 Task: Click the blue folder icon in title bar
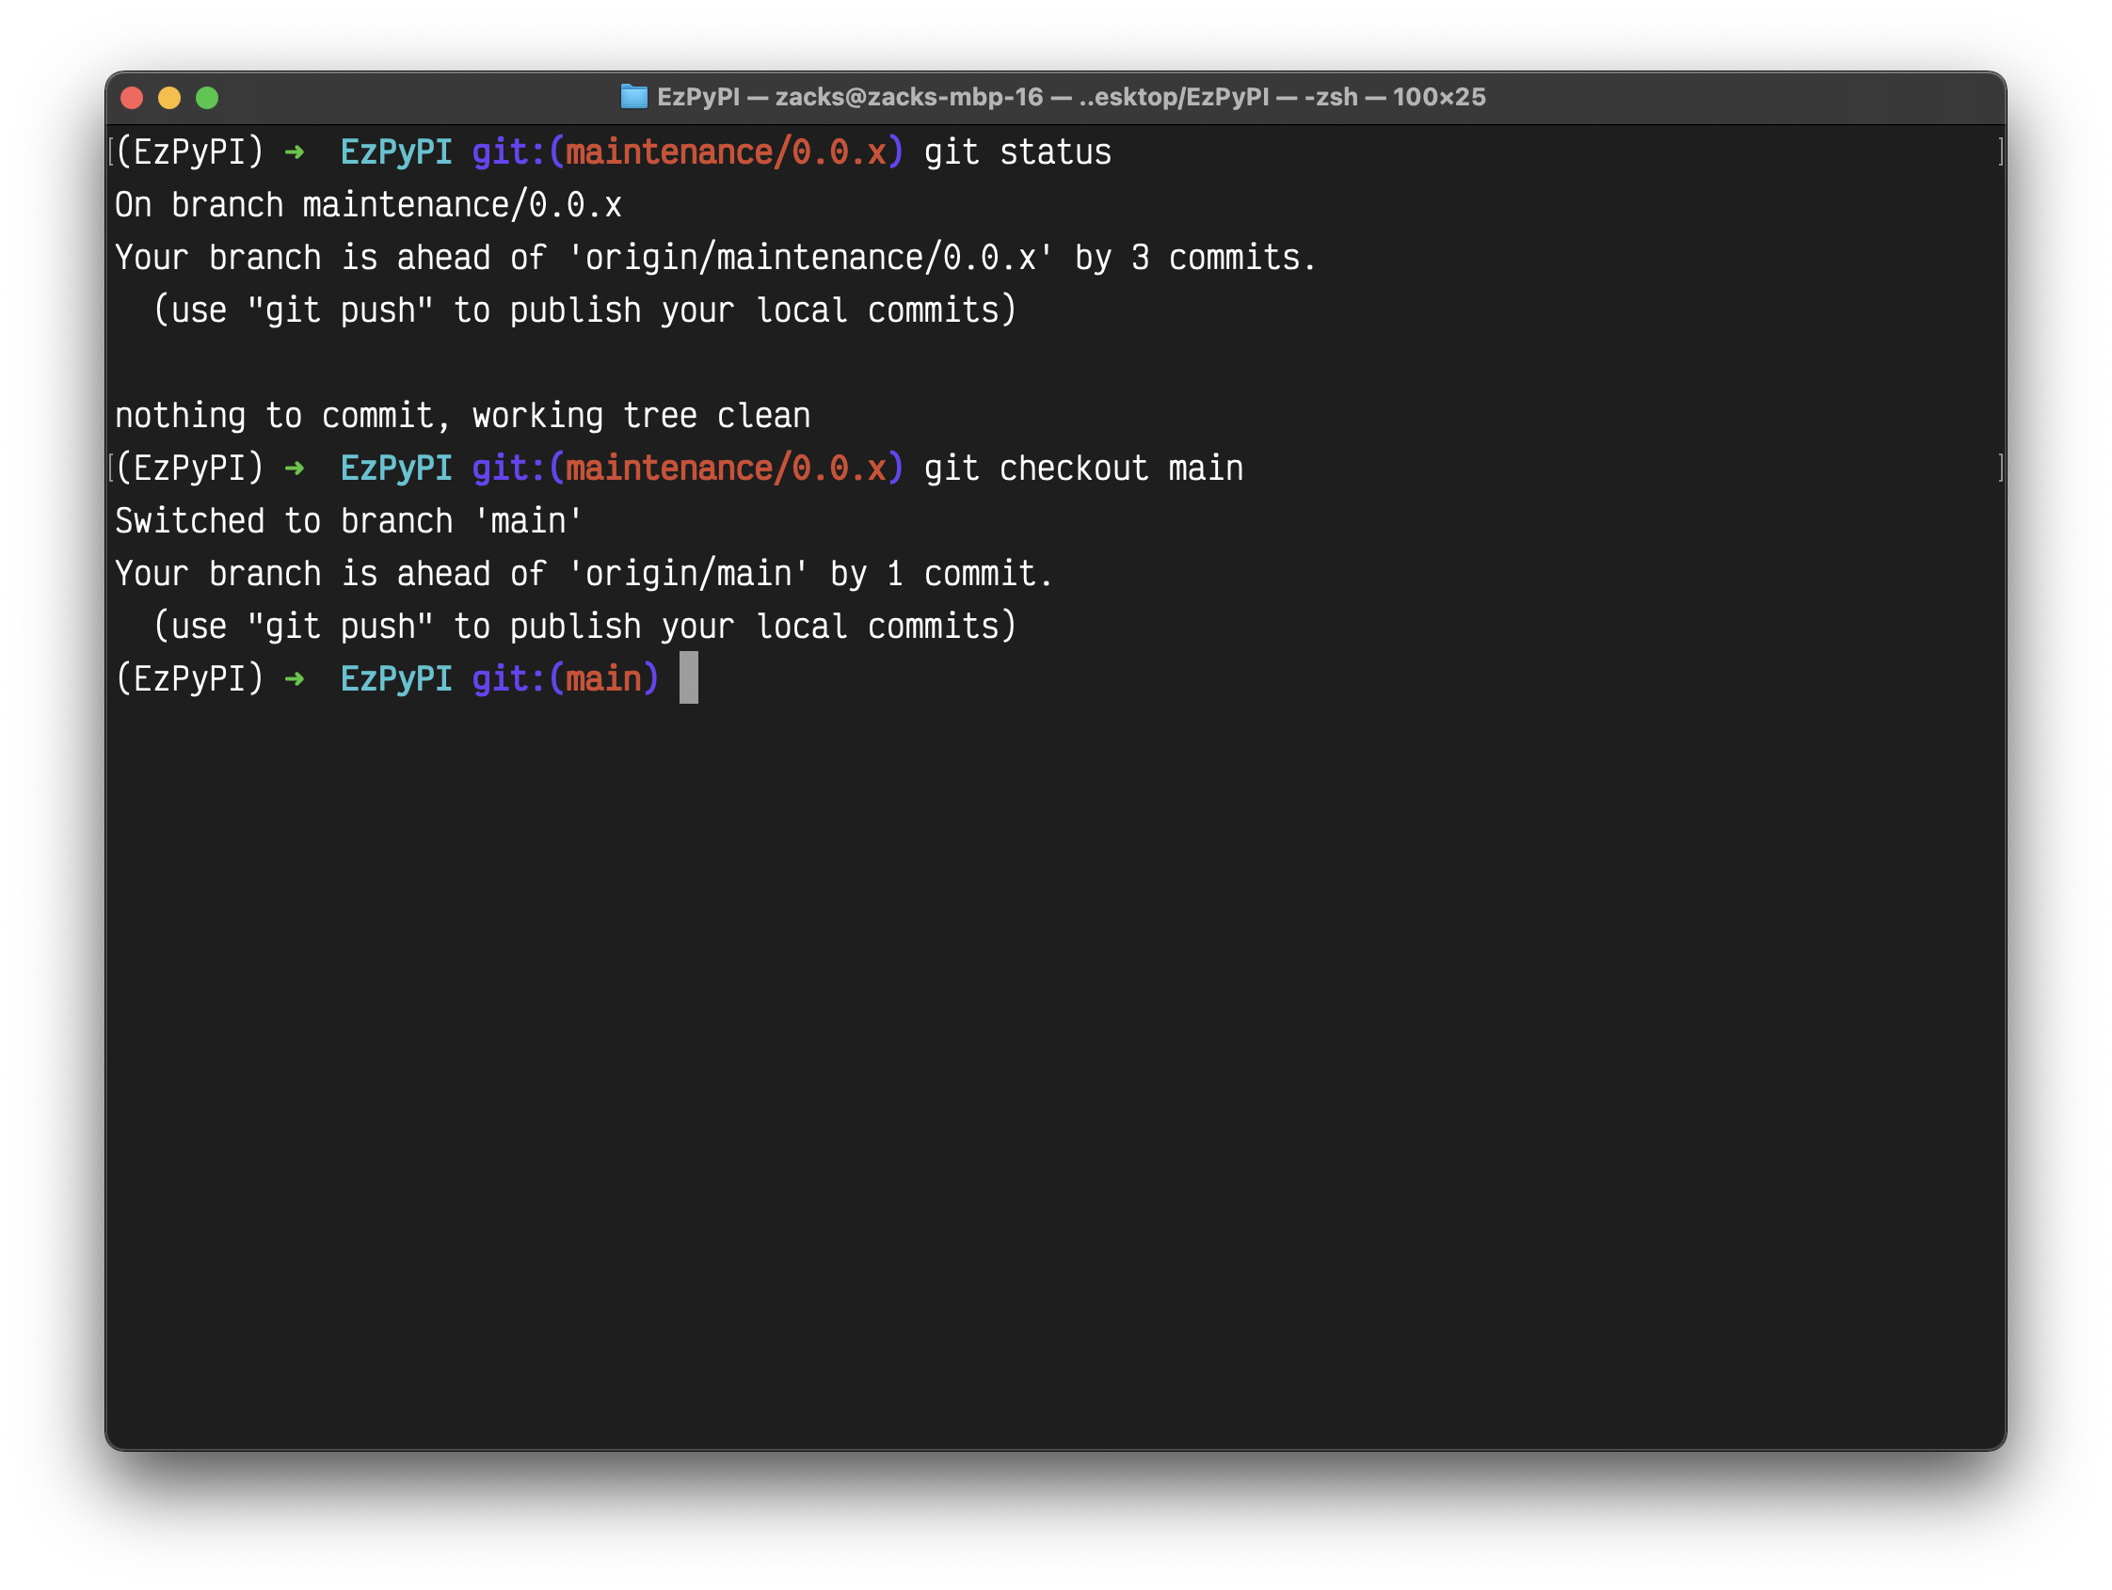click(x=633, y=97)
